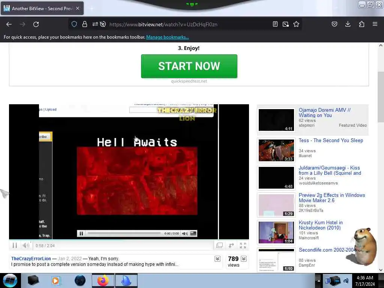Open the Windows Start orb

[x=10, y=280]
